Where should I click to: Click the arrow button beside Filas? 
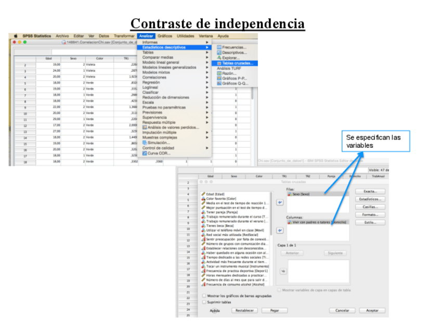point(280,202)
